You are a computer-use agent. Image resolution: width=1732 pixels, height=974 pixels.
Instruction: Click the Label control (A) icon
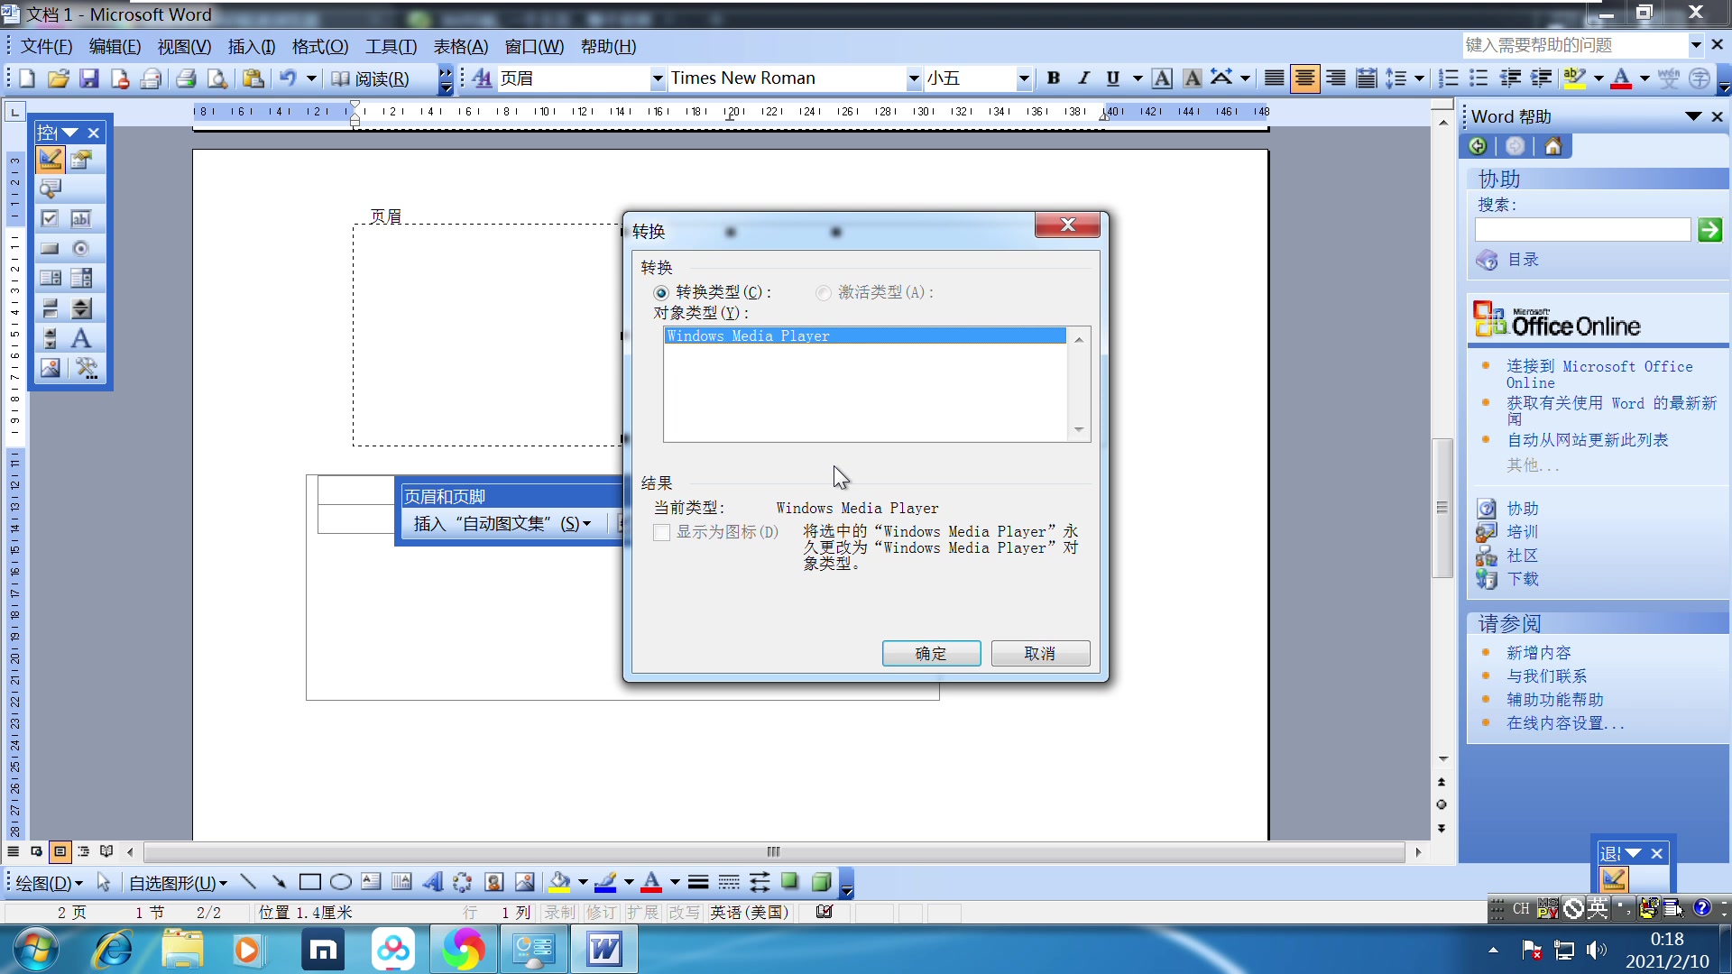click(81, 338)
